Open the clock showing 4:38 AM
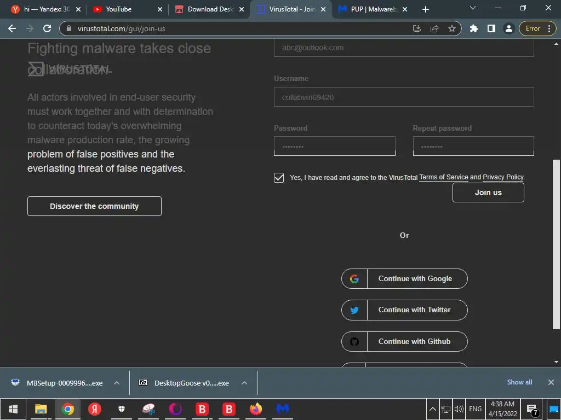561x420 pixels. [503, 409]
